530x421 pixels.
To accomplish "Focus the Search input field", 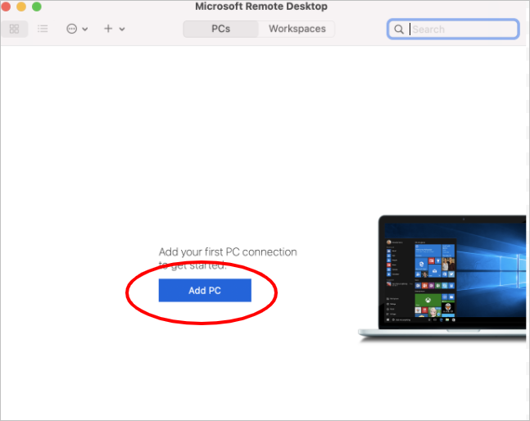I will (x=463, y=29).
